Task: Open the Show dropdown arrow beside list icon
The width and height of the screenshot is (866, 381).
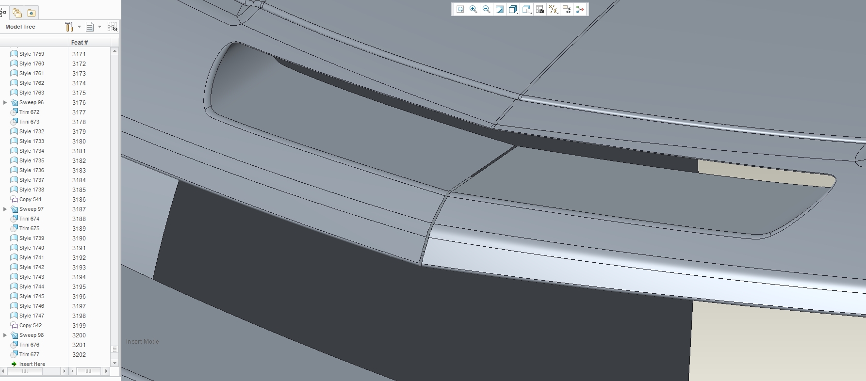Action: click(99, 27)
